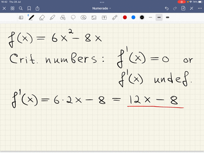Select the Eraser tool
The image size is (204, 153).
pos(42,17)
